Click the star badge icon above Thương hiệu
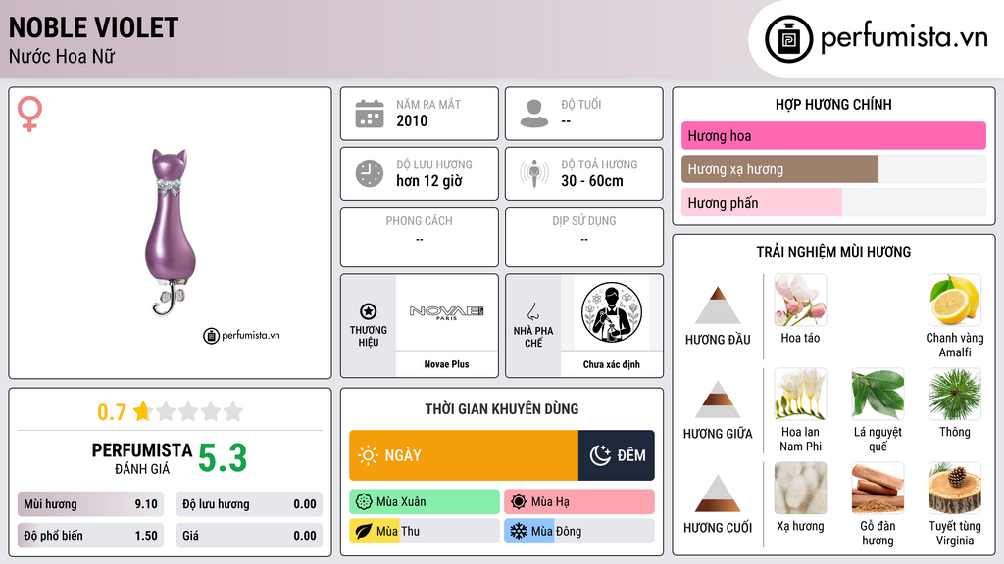1004x564 pixels. point(369,311)
